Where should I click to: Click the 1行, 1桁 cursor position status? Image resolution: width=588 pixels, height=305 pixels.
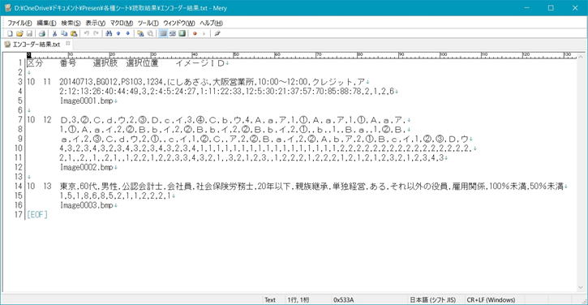(298, 300)
